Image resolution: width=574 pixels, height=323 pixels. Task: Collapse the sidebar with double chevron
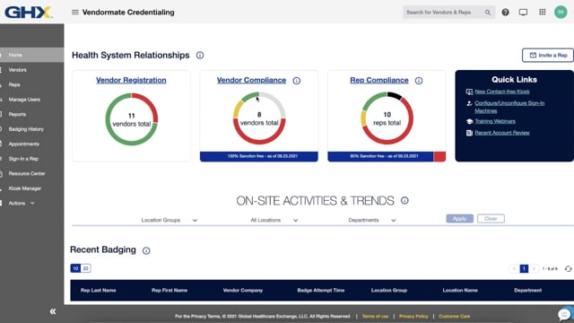click(53, 311)
